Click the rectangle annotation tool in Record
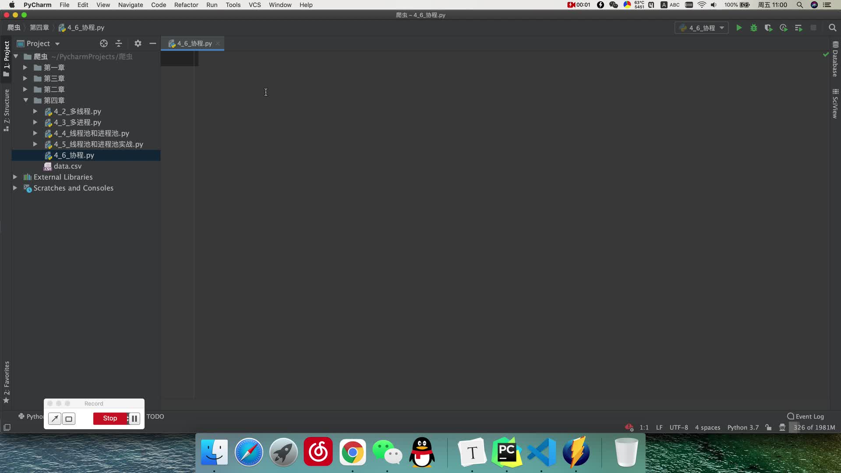This screenshot has height=473, width=841. [69, 419]
